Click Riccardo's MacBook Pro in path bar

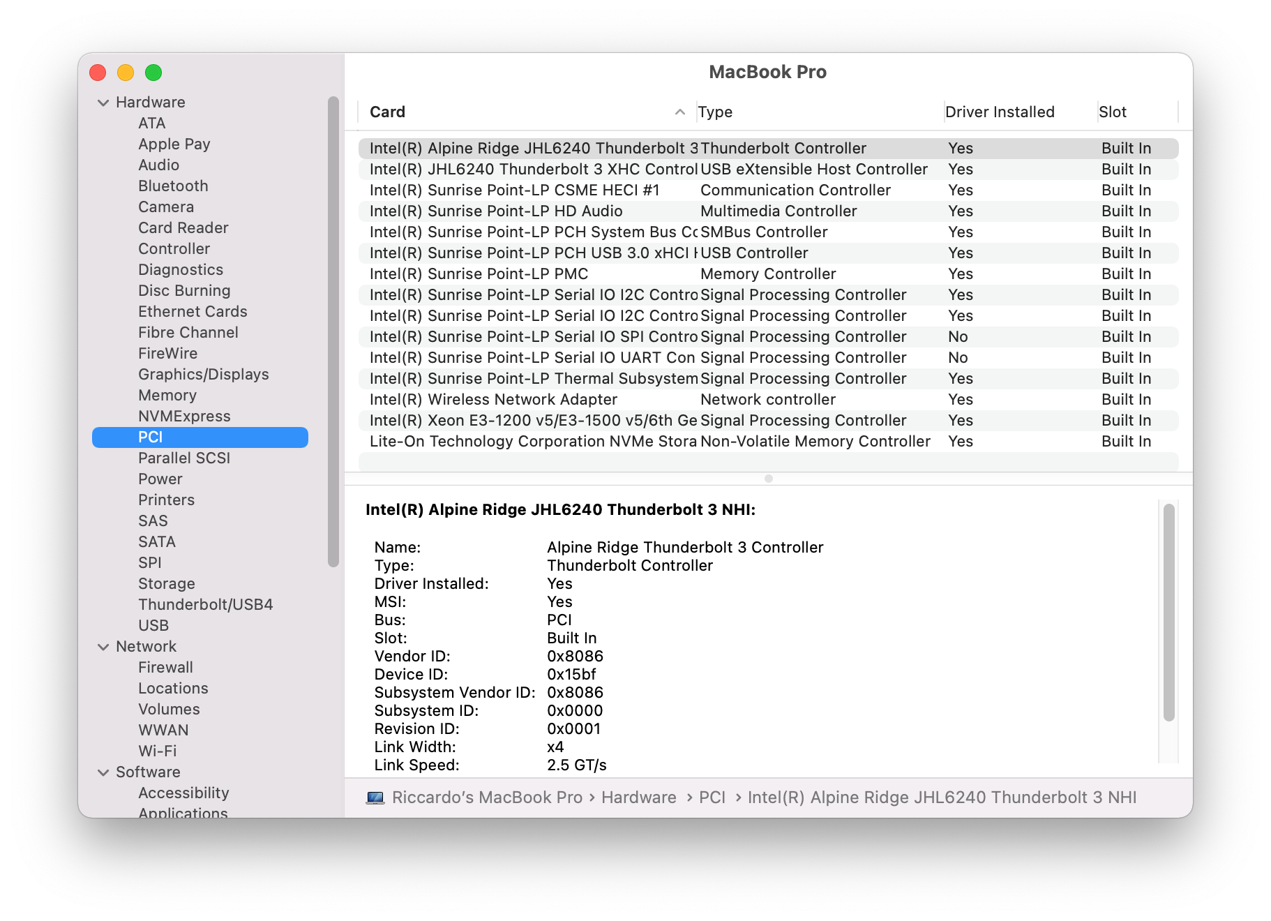(x=487, y=798)
